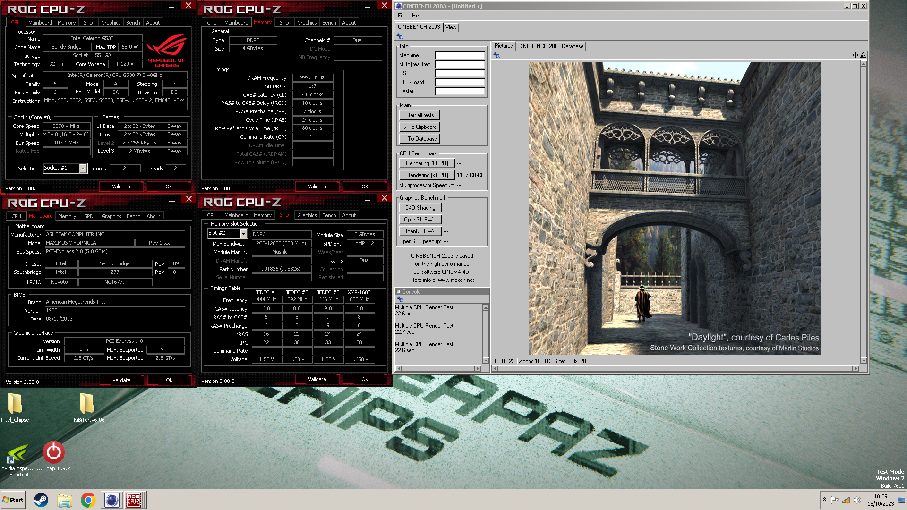Click the '1167 CB-CPU' render score

[471, 175]
